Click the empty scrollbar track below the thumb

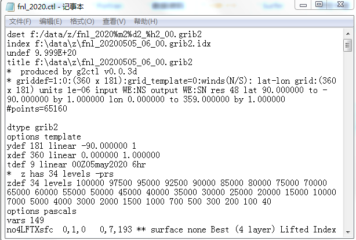pos(347,145)
